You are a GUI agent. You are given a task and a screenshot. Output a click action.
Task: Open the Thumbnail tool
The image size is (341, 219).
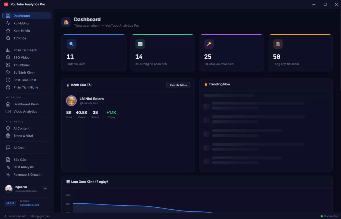point(21,65)
